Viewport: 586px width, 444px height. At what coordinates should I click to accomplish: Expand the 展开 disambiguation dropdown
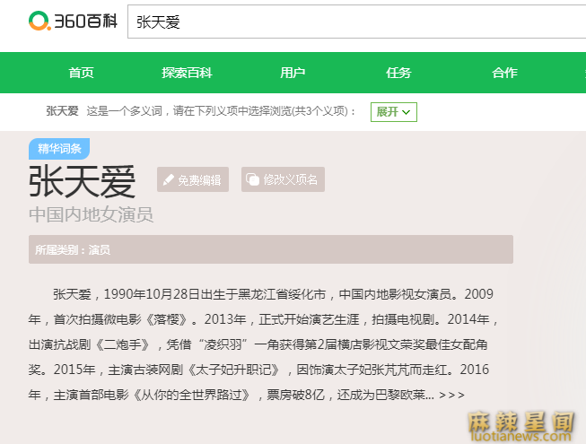pos(394,112)
